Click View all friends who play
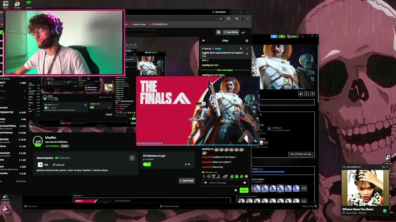 pos(301,154)
